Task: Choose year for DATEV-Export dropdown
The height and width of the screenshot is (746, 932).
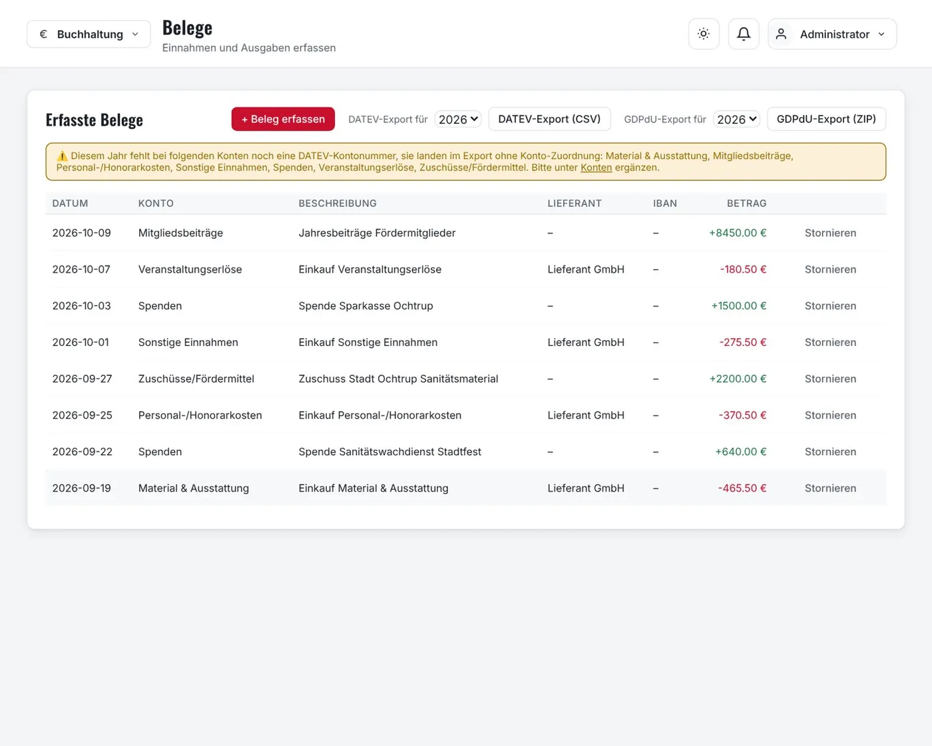Action: pyautogui.click(x=458, y=119)
